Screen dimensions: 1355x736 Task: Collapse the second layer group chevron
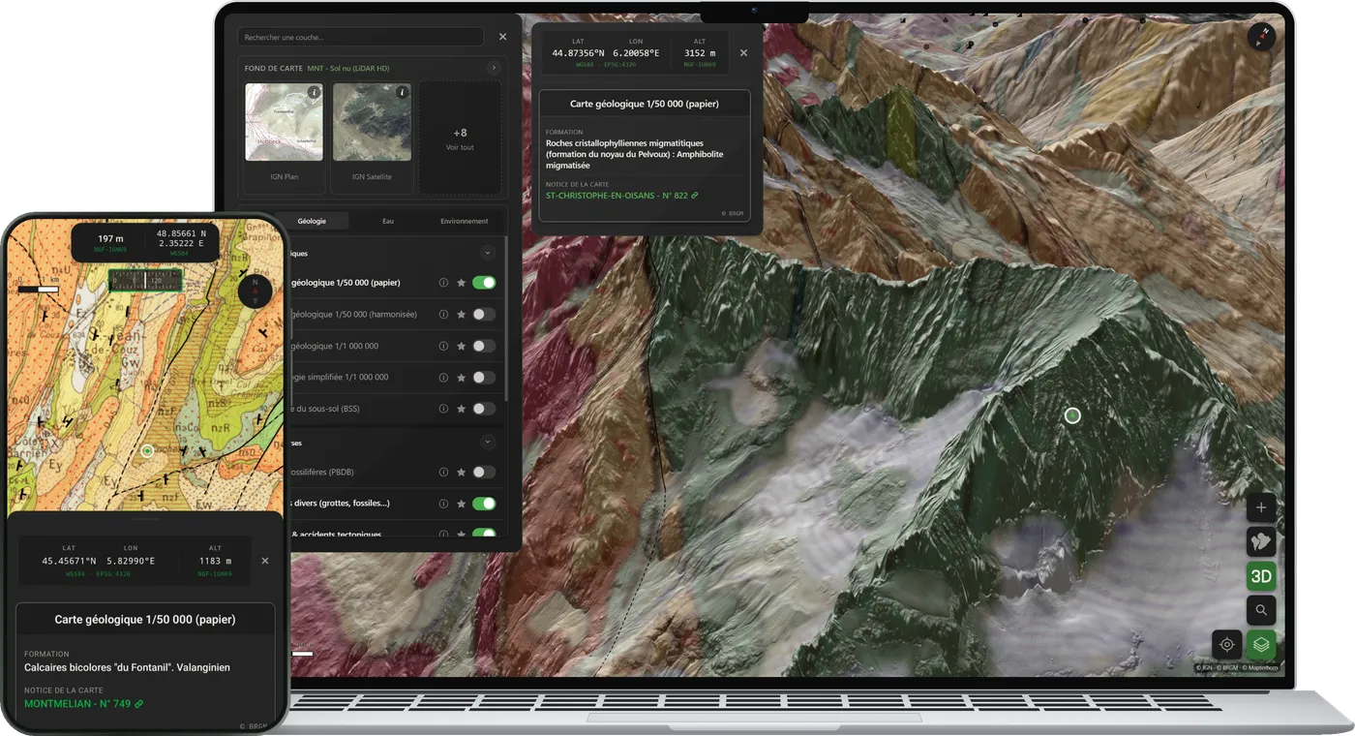[x=488, y=442]
